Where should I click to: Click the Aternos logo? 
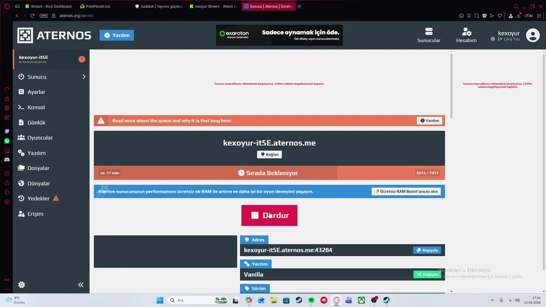click(54, 35)
